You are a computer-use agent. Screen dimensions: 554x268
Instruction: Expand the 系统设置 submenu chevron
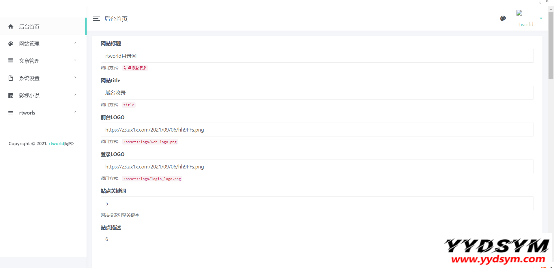pyautogui.click(x=75, y=78)
